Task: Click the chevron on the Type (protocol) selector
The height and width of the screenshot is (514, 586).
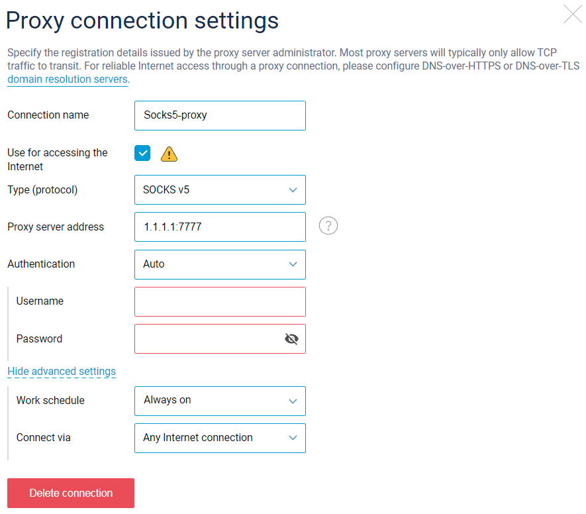Action: coord(293,190)
